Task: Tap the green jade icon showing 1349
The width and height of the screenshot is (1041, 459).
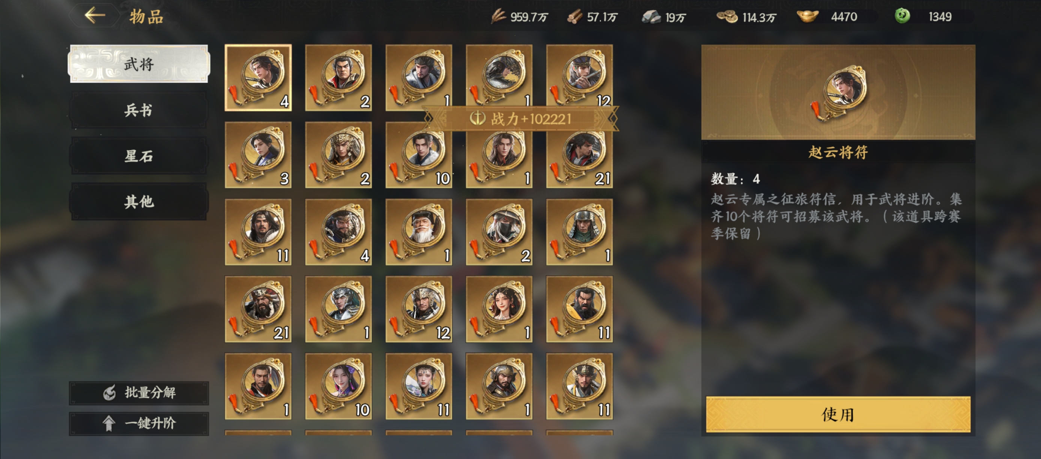Action: tap(902, 16)
